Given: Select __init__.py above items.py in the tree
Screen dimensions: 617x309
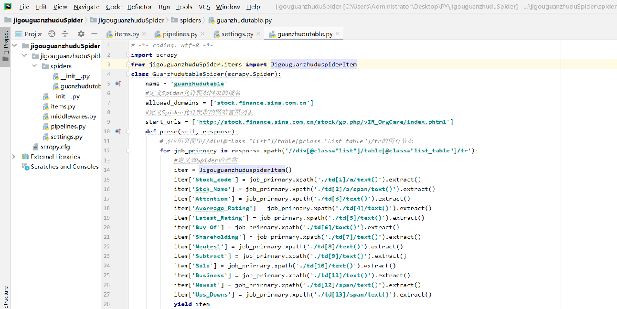Looking at the screenshot, I should pos(61,96).
